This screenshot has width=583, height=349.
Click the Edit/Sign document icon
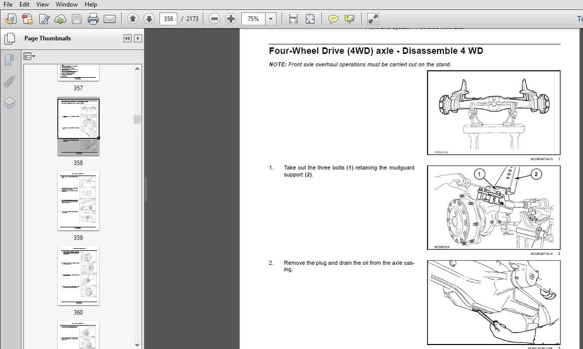(x=44, y=18)
